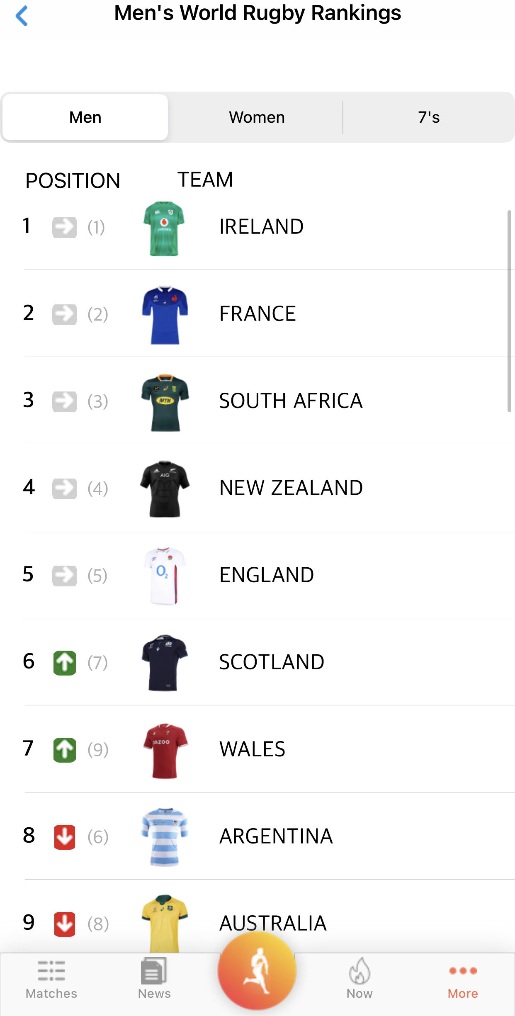
Task: Tap the orange rugby player button
Action: [257, 970]
